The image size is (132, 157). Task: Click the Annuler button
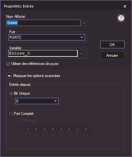click(112, 55)
